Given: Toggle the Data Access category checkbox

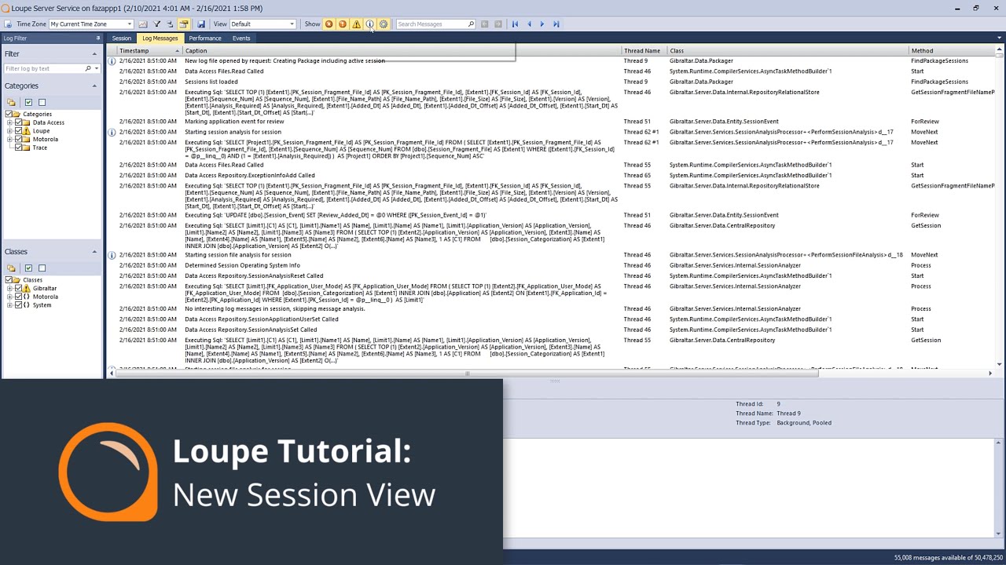Looking at the screenshot, I should click(19, 122).
